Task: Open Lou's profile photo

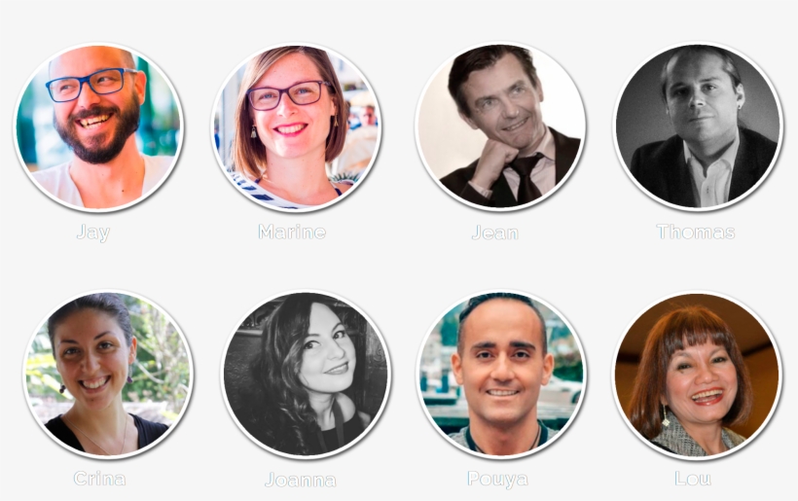Action: tap(697, 375)
